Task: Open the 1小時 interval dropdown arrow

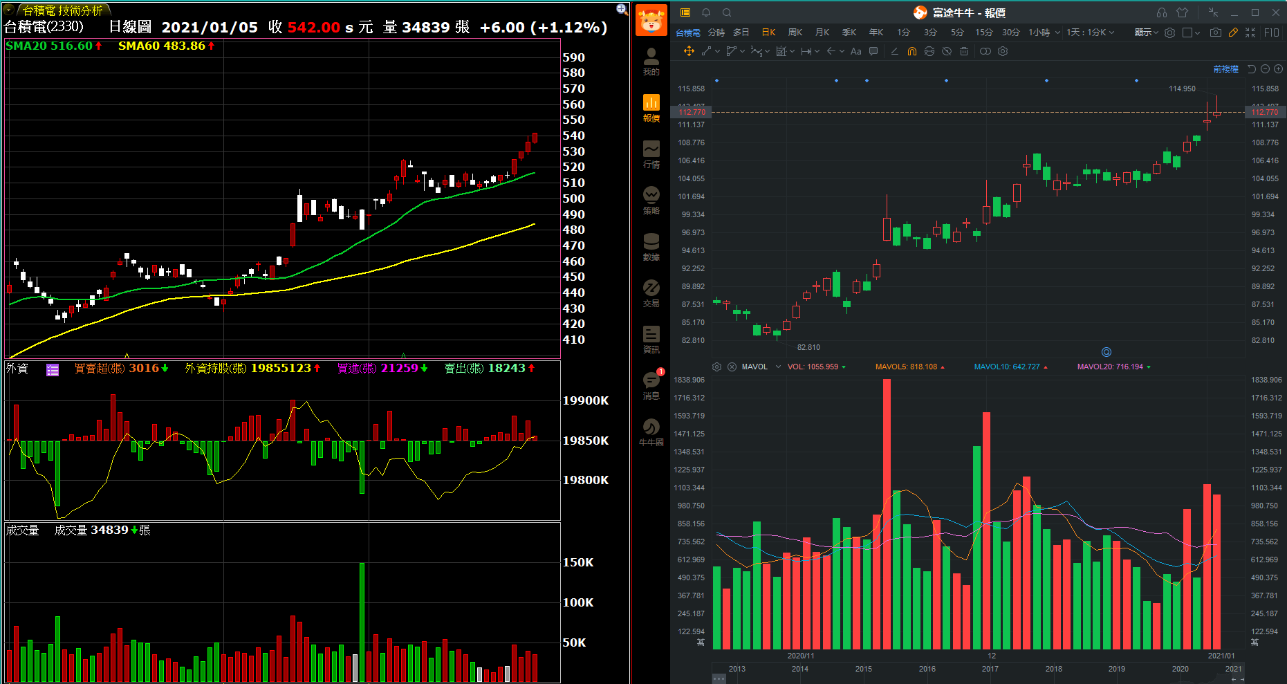Action: (1057, 33)
